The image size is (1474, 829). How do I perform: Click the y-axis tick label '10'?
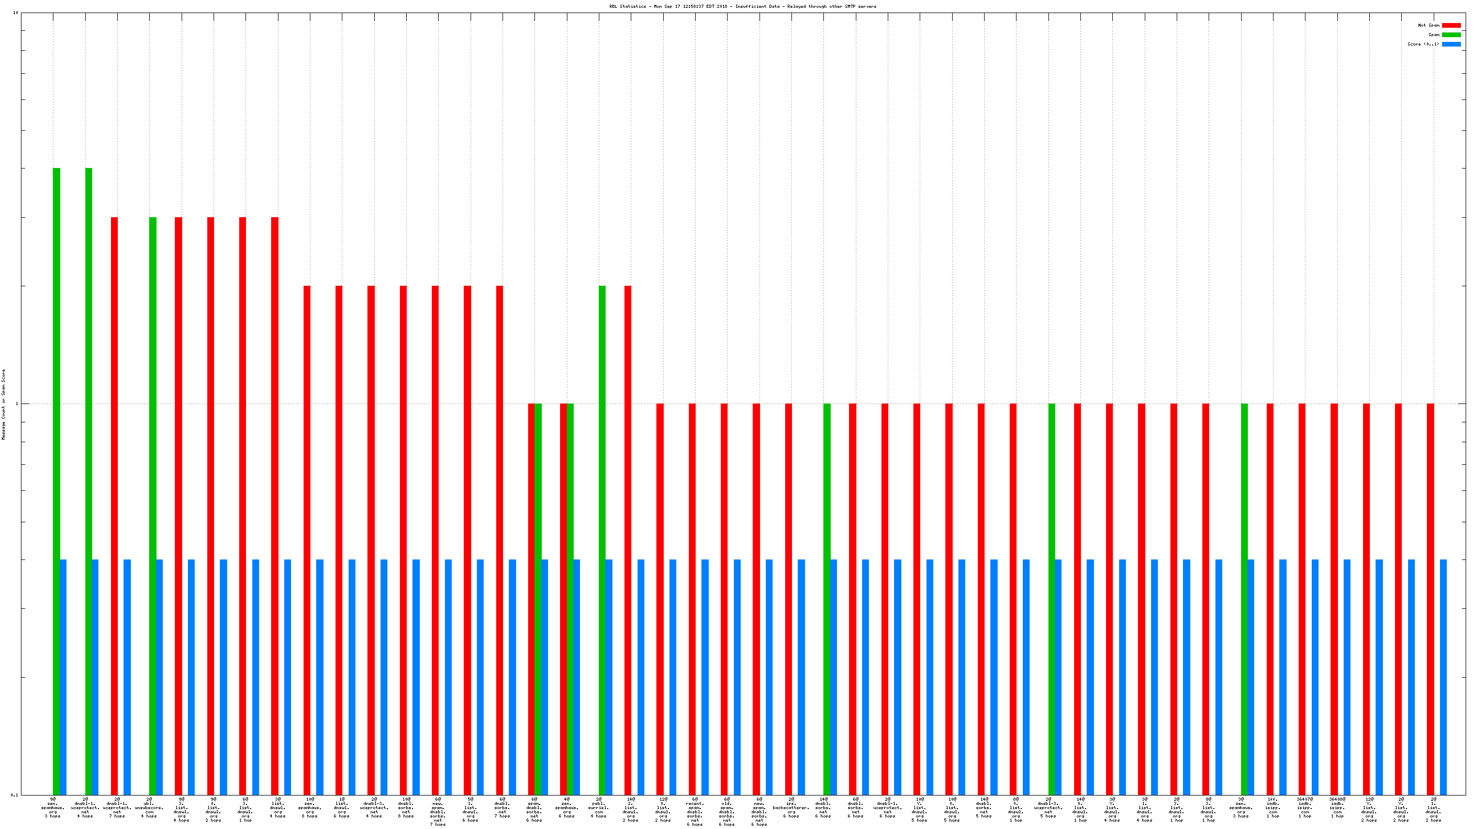click(x=16, y=13)
